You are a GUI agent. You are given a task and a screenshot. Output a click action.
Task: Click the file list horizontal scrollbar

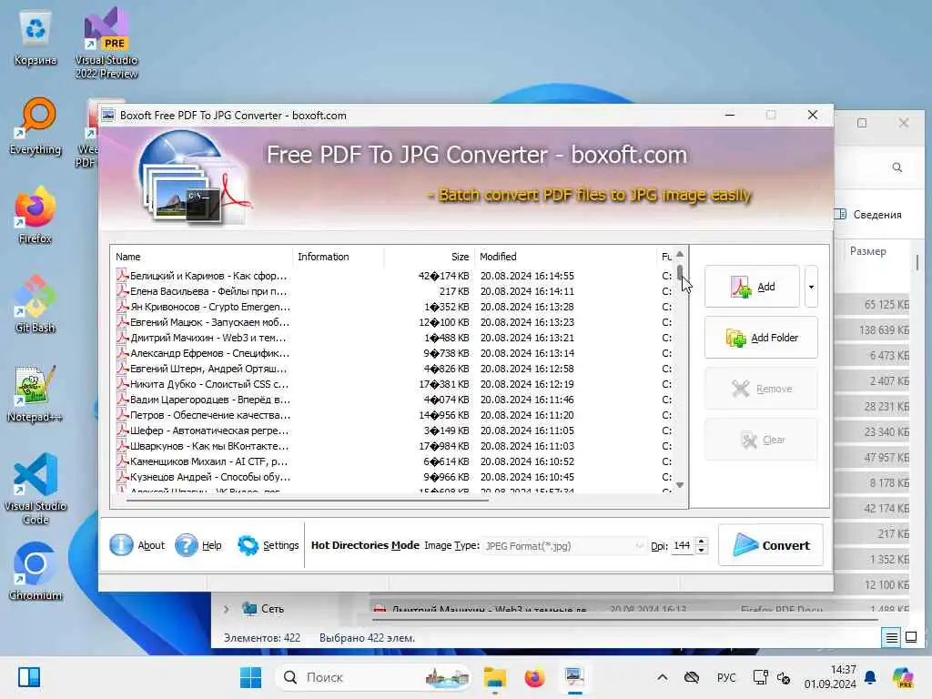[x=308, y=500]
